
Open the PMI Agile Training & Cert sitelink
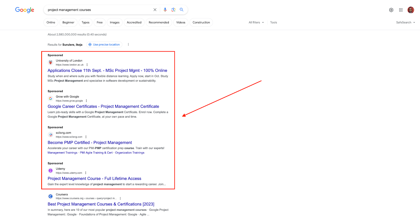(96, 153)
